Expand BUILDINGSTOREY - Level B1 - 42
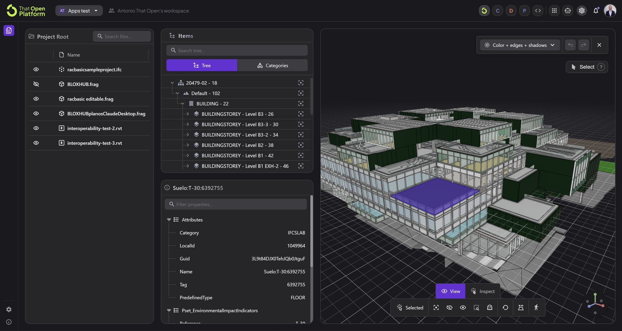Image resolution: width=622 pixels, height=331 pixels. (188, 155)
